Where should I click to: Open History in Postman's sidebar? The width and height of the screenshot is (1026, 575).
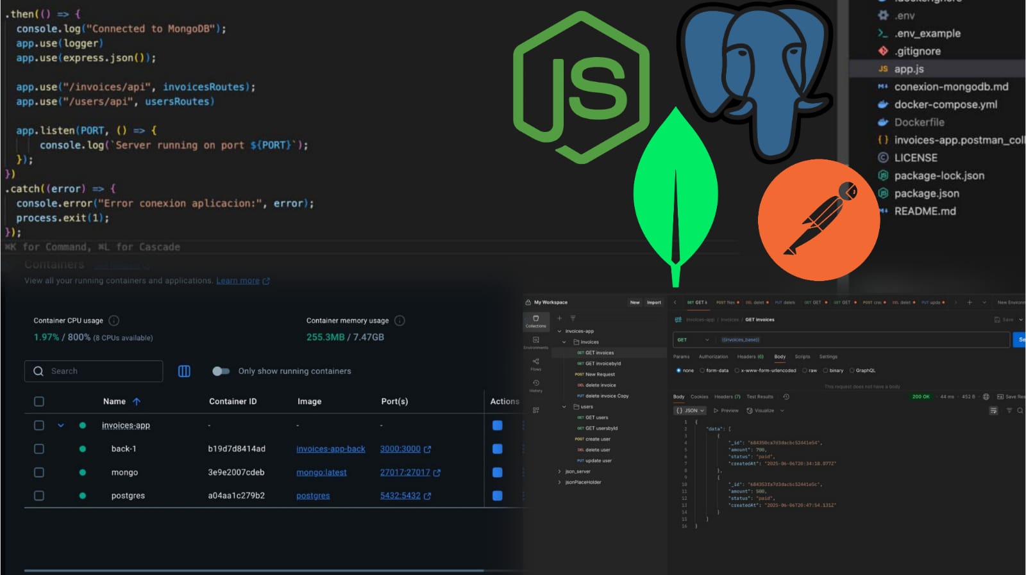pos(535,386)
